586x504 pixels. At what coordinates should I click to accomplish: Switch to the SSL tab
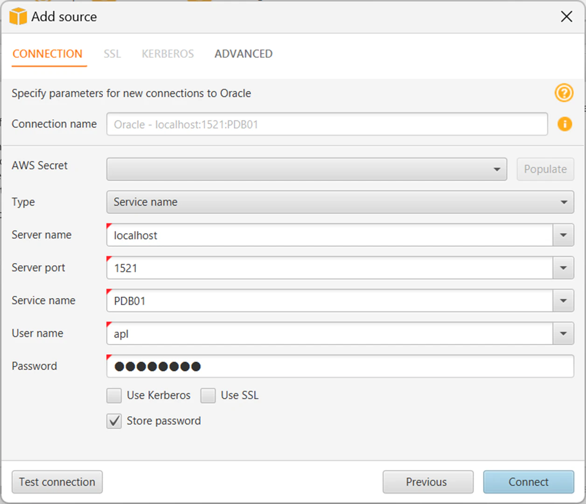[112, 54]
